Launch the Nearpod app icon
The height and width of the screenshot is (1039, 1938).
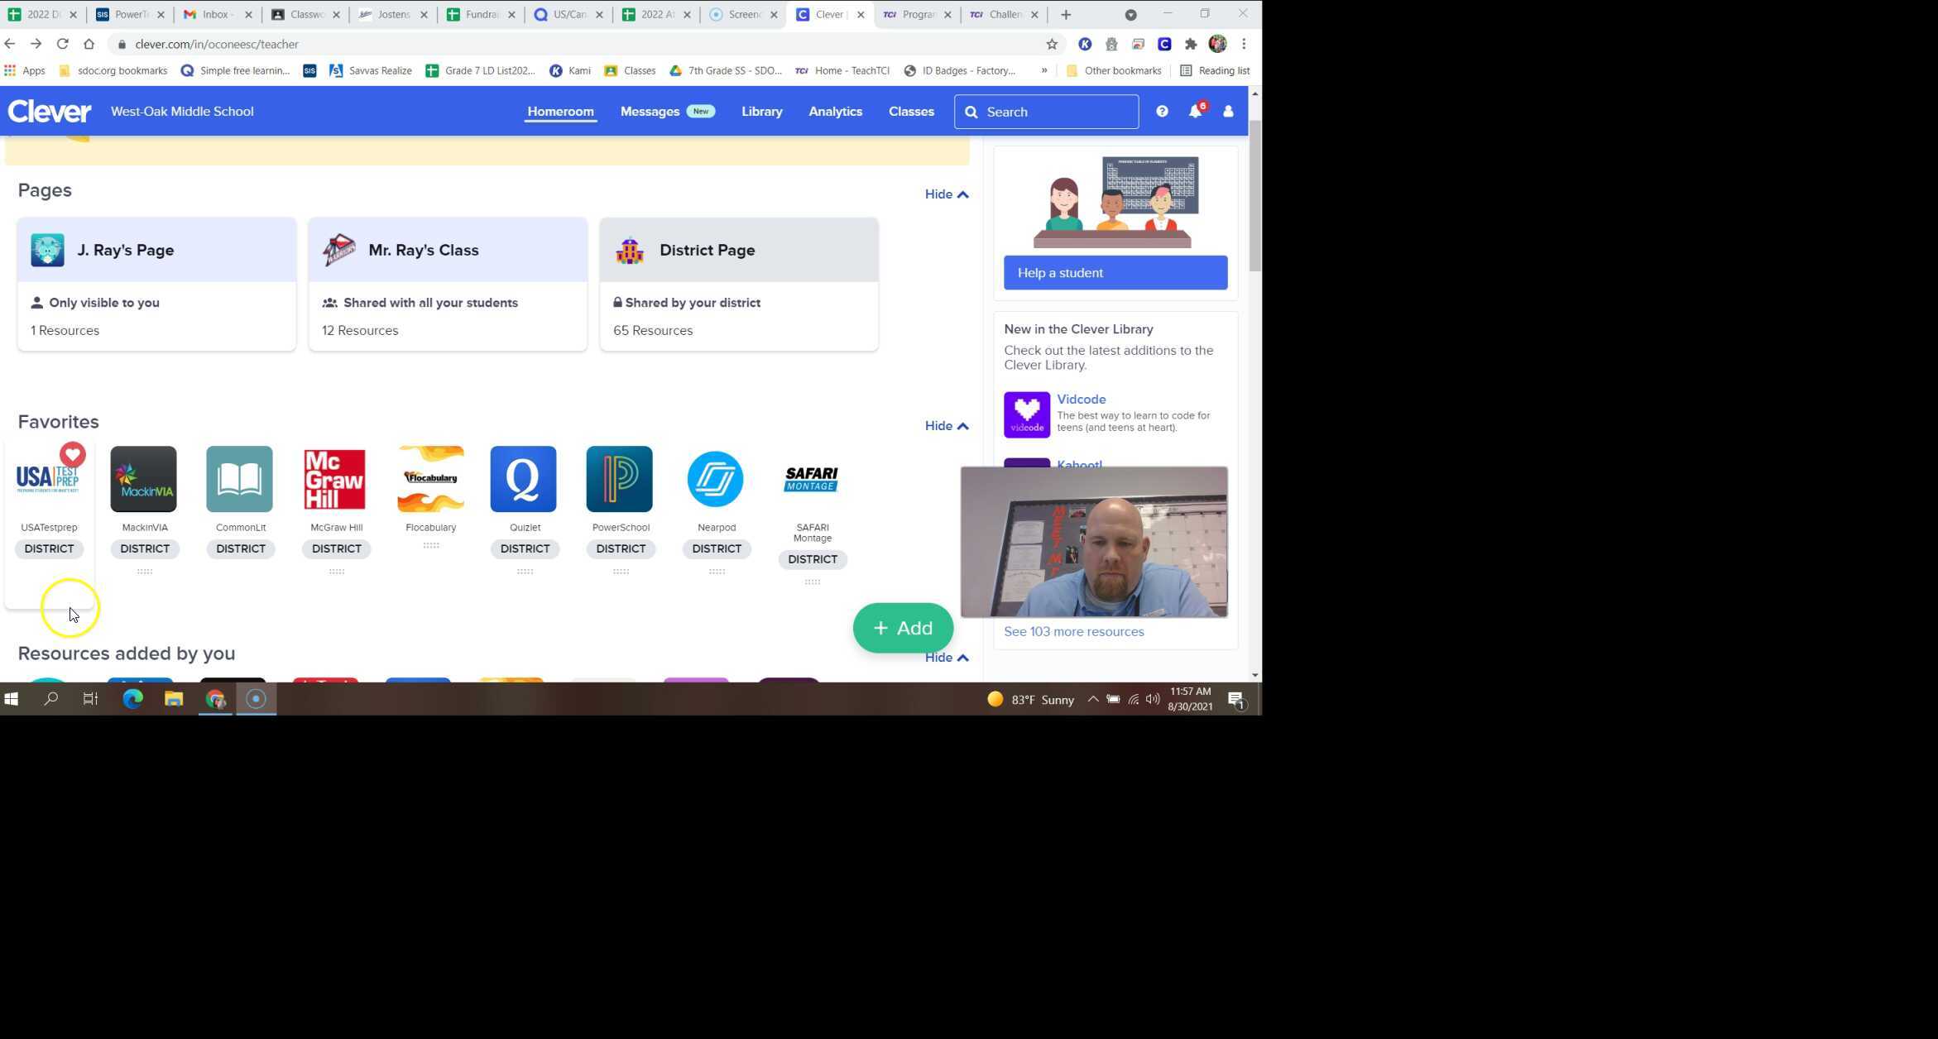(715, 479)
